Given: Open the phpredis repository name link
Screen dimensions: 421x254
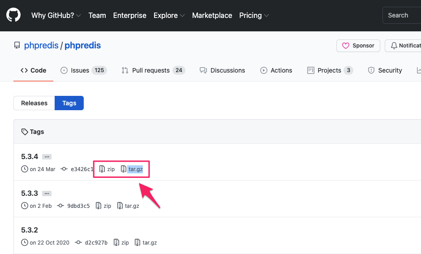Looking at the screenshot, I should pyautogui.click(x=82, y=45).
